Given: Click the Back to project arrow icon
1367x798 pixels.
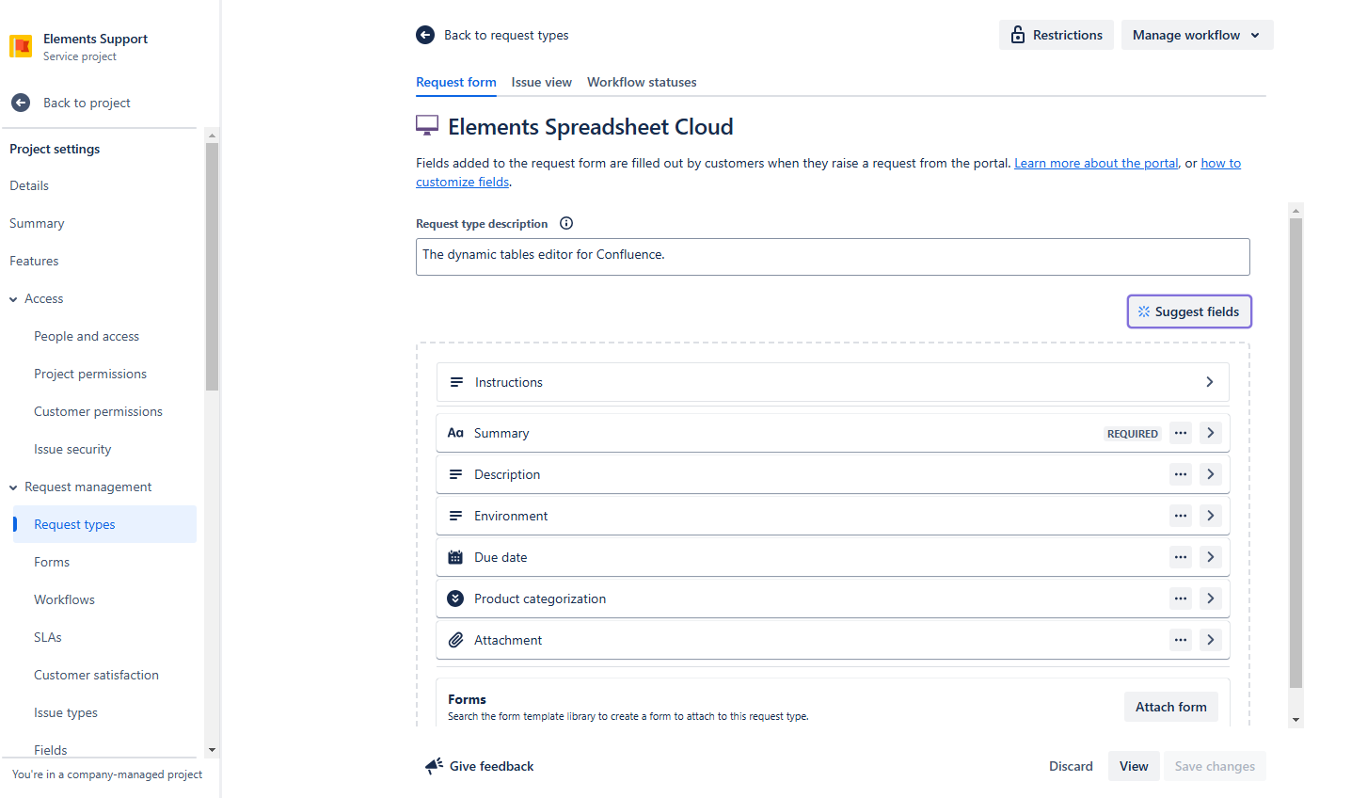Looking at the screenshot, I should [x=21, y=103].
